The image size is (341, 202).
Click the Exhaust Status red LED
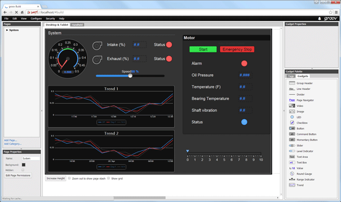169,59
